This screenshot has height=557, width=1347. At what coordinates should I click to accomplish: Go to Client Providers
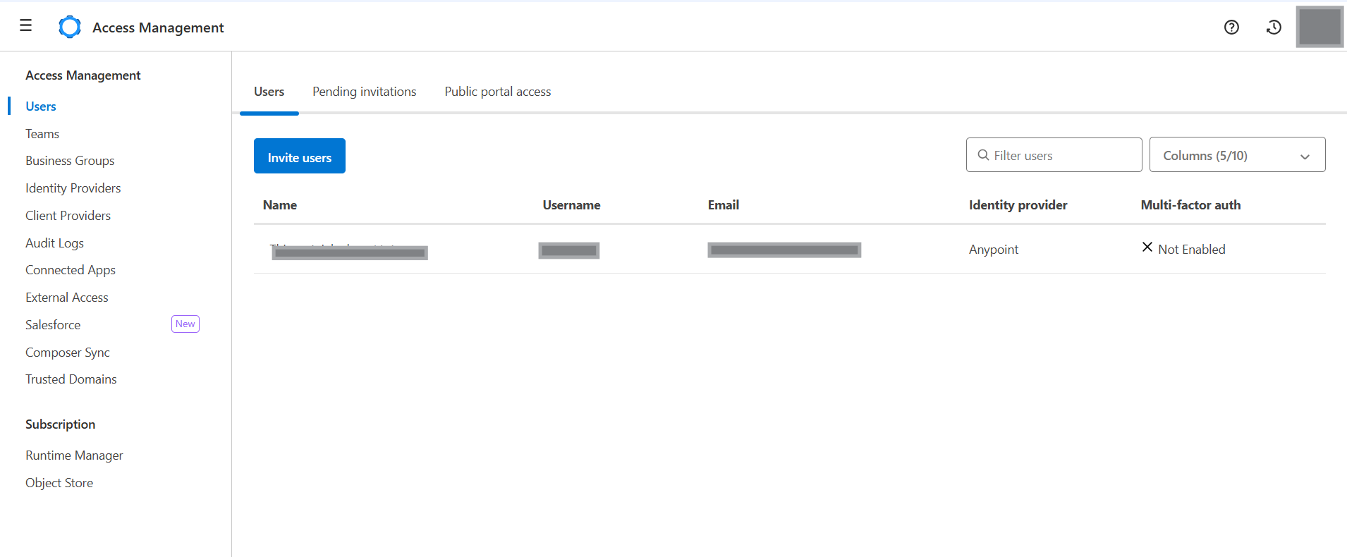click(68, 216)
